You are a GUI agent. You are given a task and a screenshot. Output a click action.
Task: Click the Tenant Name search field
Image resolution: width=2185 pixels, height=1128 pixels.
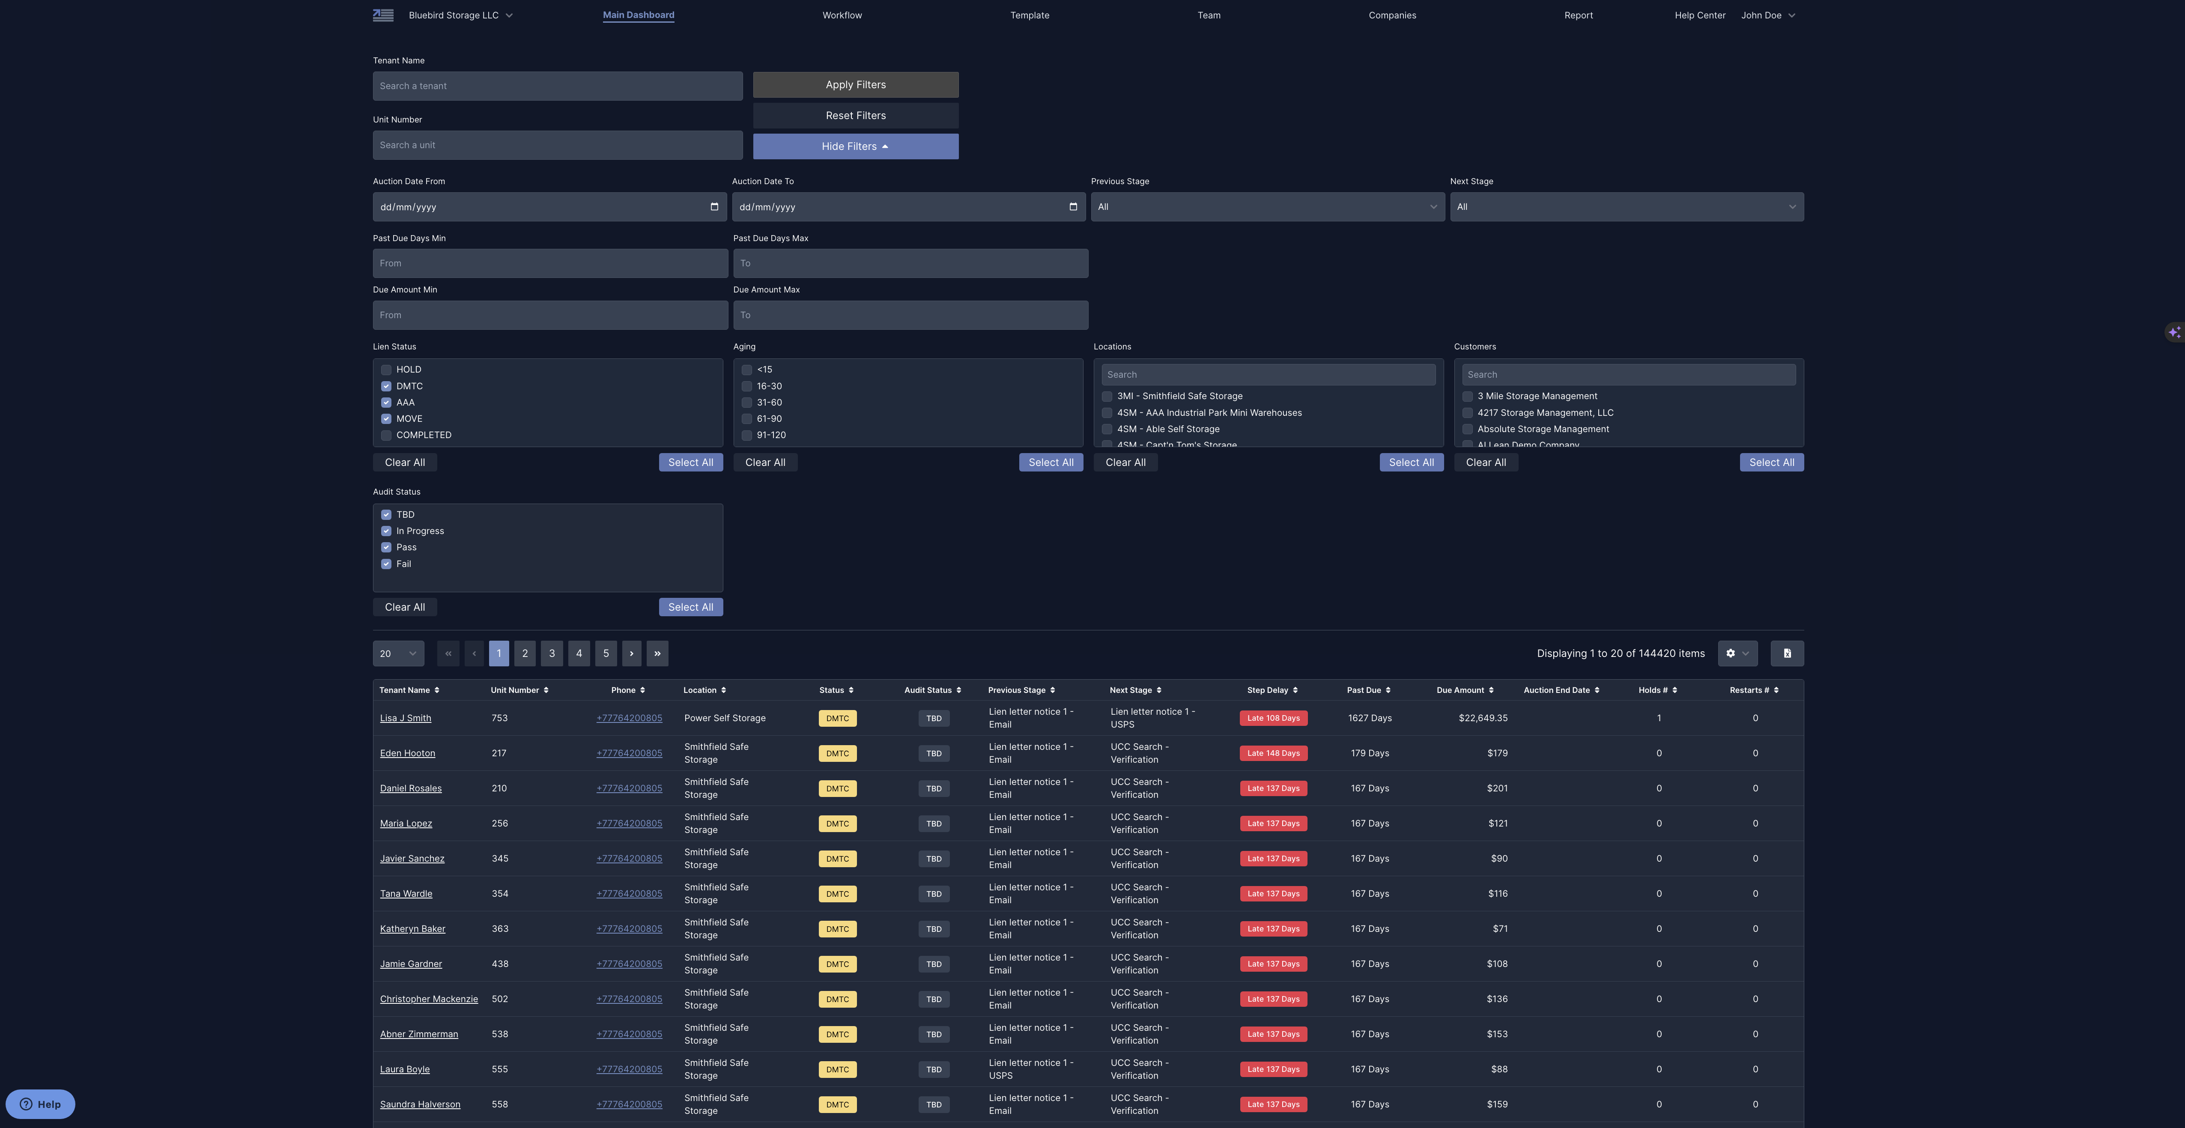pyautogui.click(x=557, y=86)
